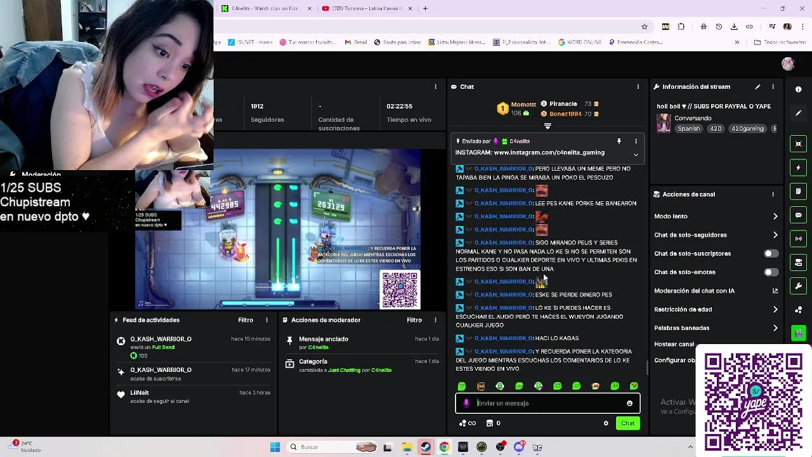Image resolution: width=812 pixels, height=457 pixels.
Task: Open the shop icon below the message box
Action: 489,423
